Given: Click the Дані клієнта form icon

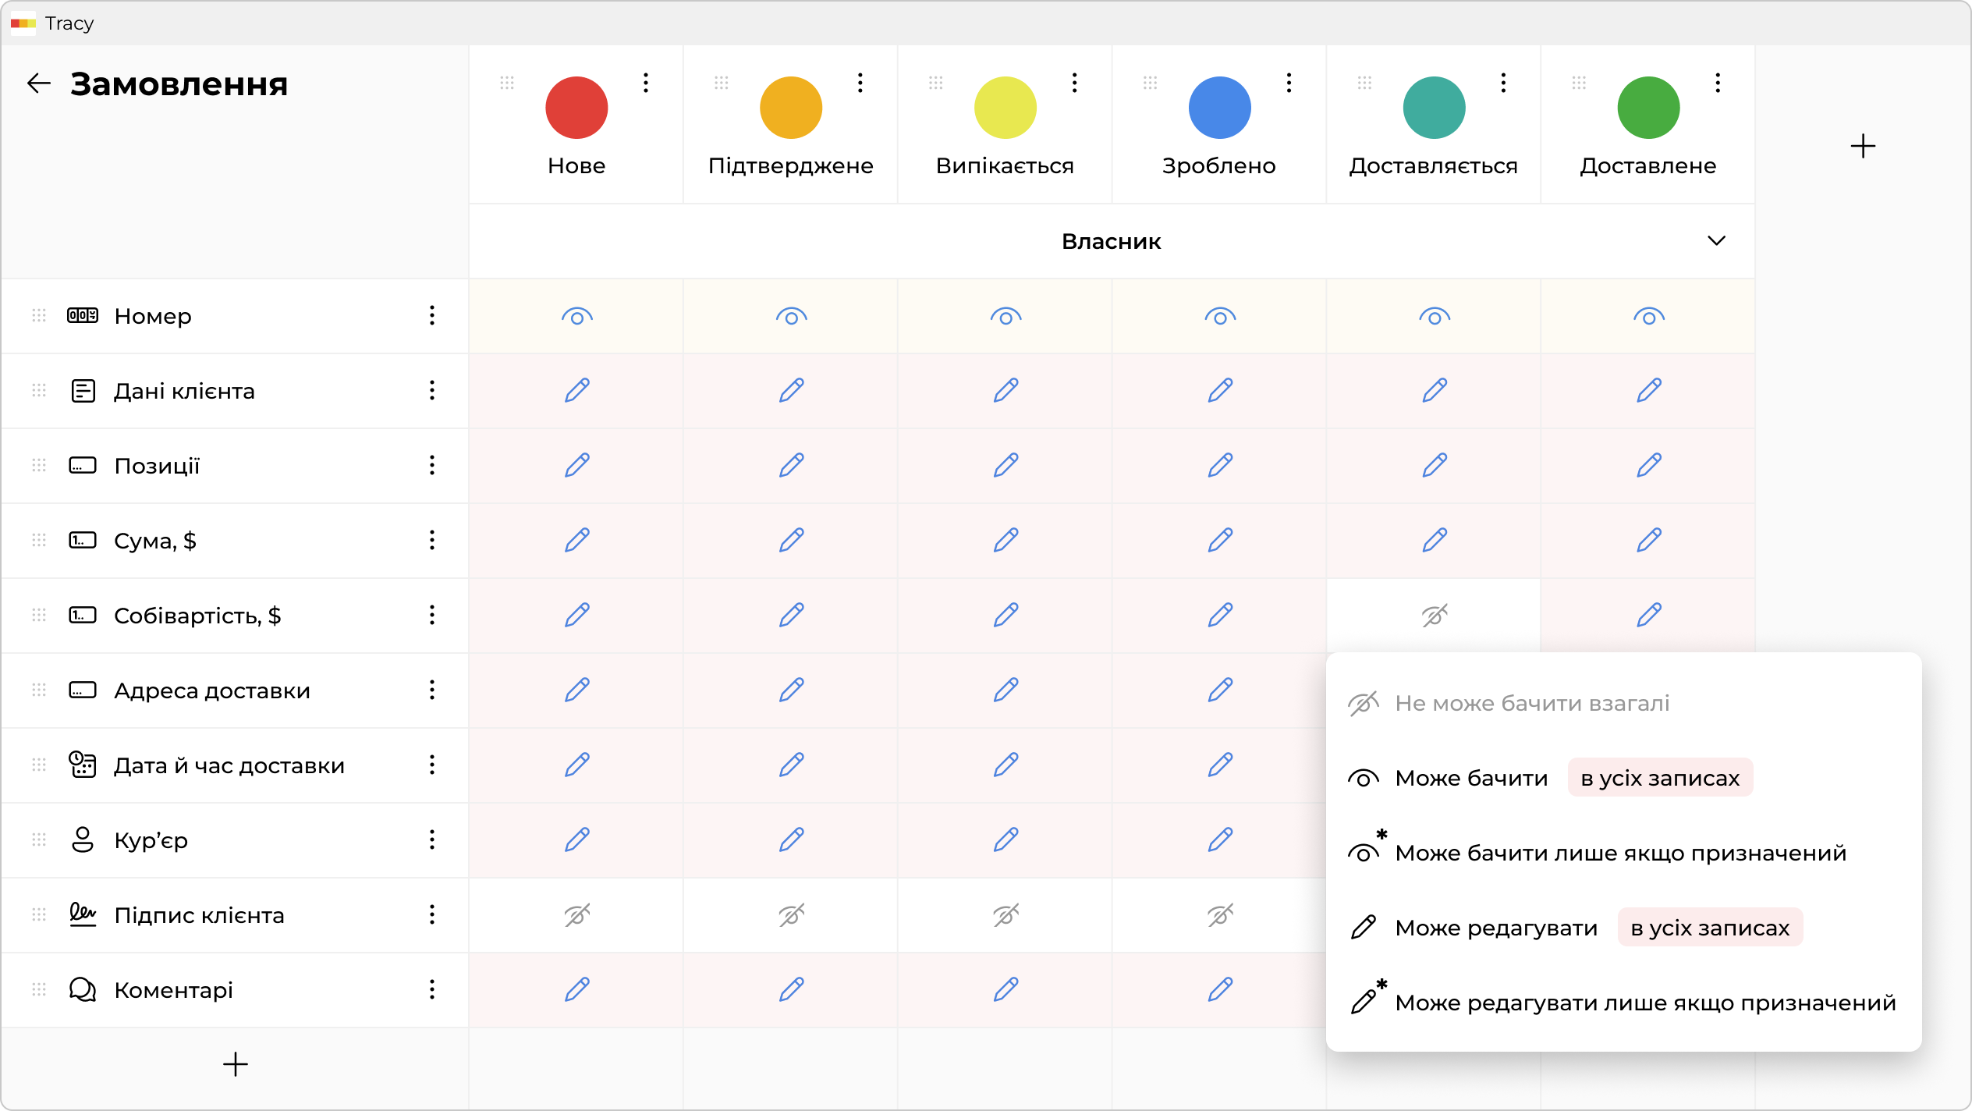Looking at the screenshot, I should point(83,390).
